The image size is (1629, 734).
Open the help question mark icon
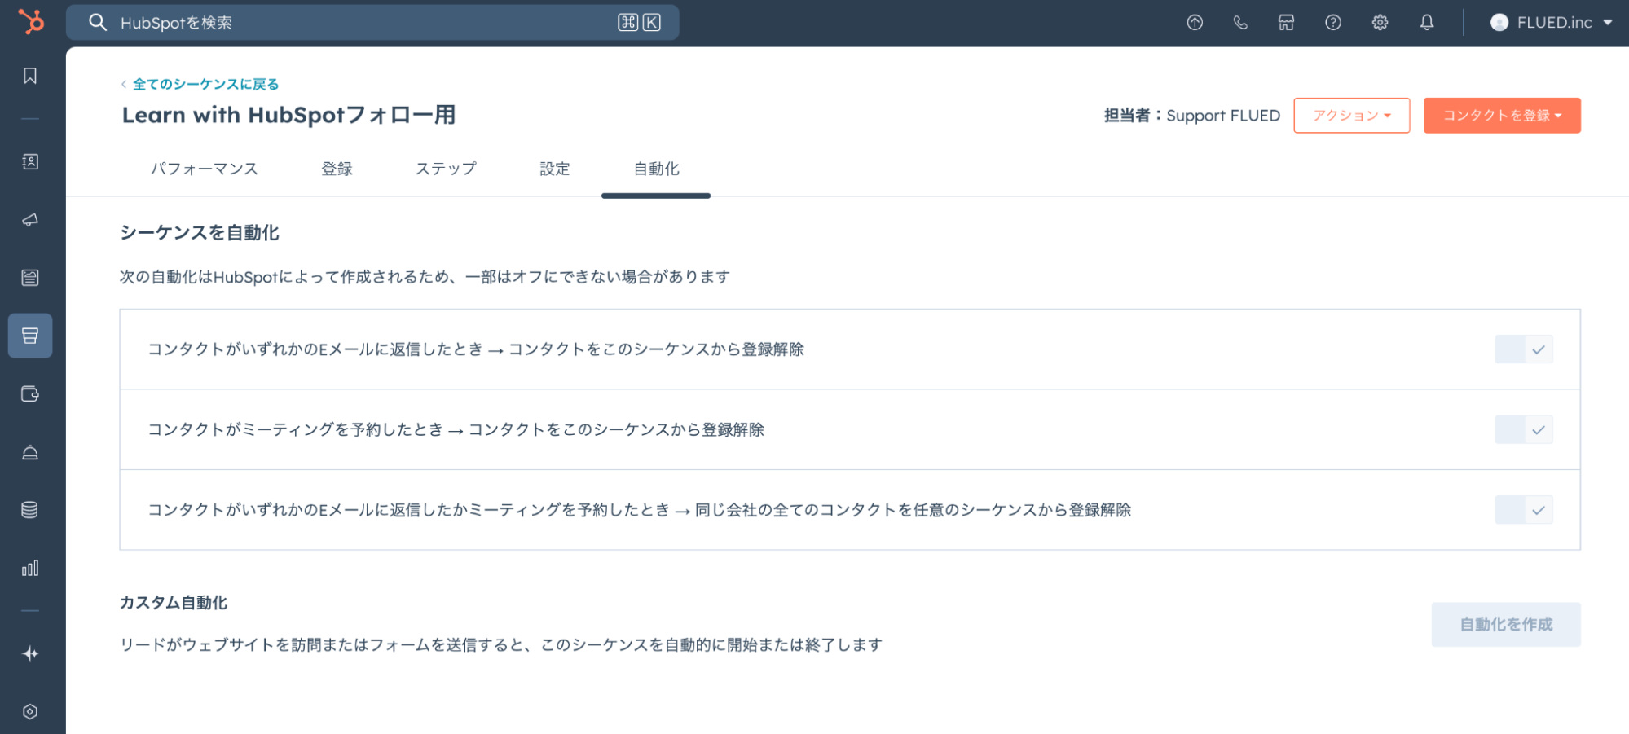1332,23
